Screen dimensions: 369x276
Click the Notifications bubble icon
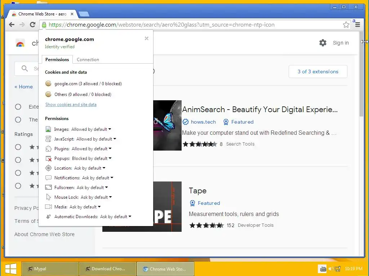[x=48, y=178]
